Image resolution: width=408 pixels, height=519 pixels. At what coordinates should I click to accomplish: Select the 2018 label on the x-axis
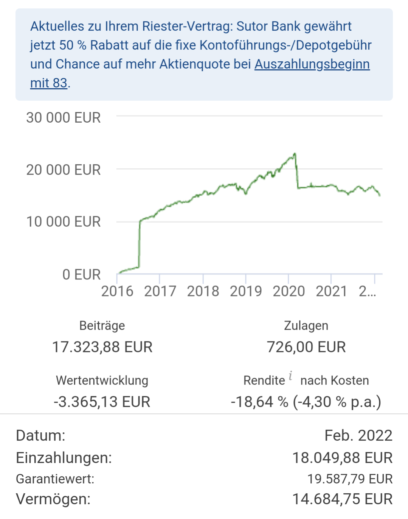[x=203, y=291]
